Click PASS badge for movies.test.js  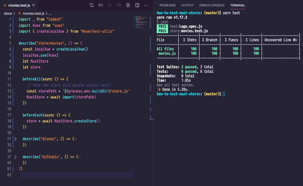(x=163, y=31)
